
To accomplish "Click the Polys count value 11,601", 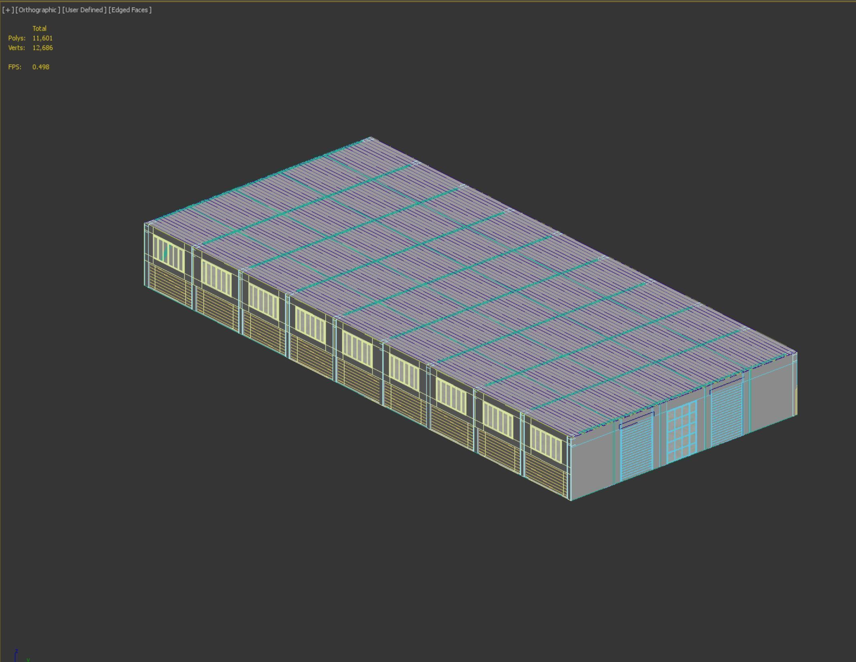I will (42, 38).
